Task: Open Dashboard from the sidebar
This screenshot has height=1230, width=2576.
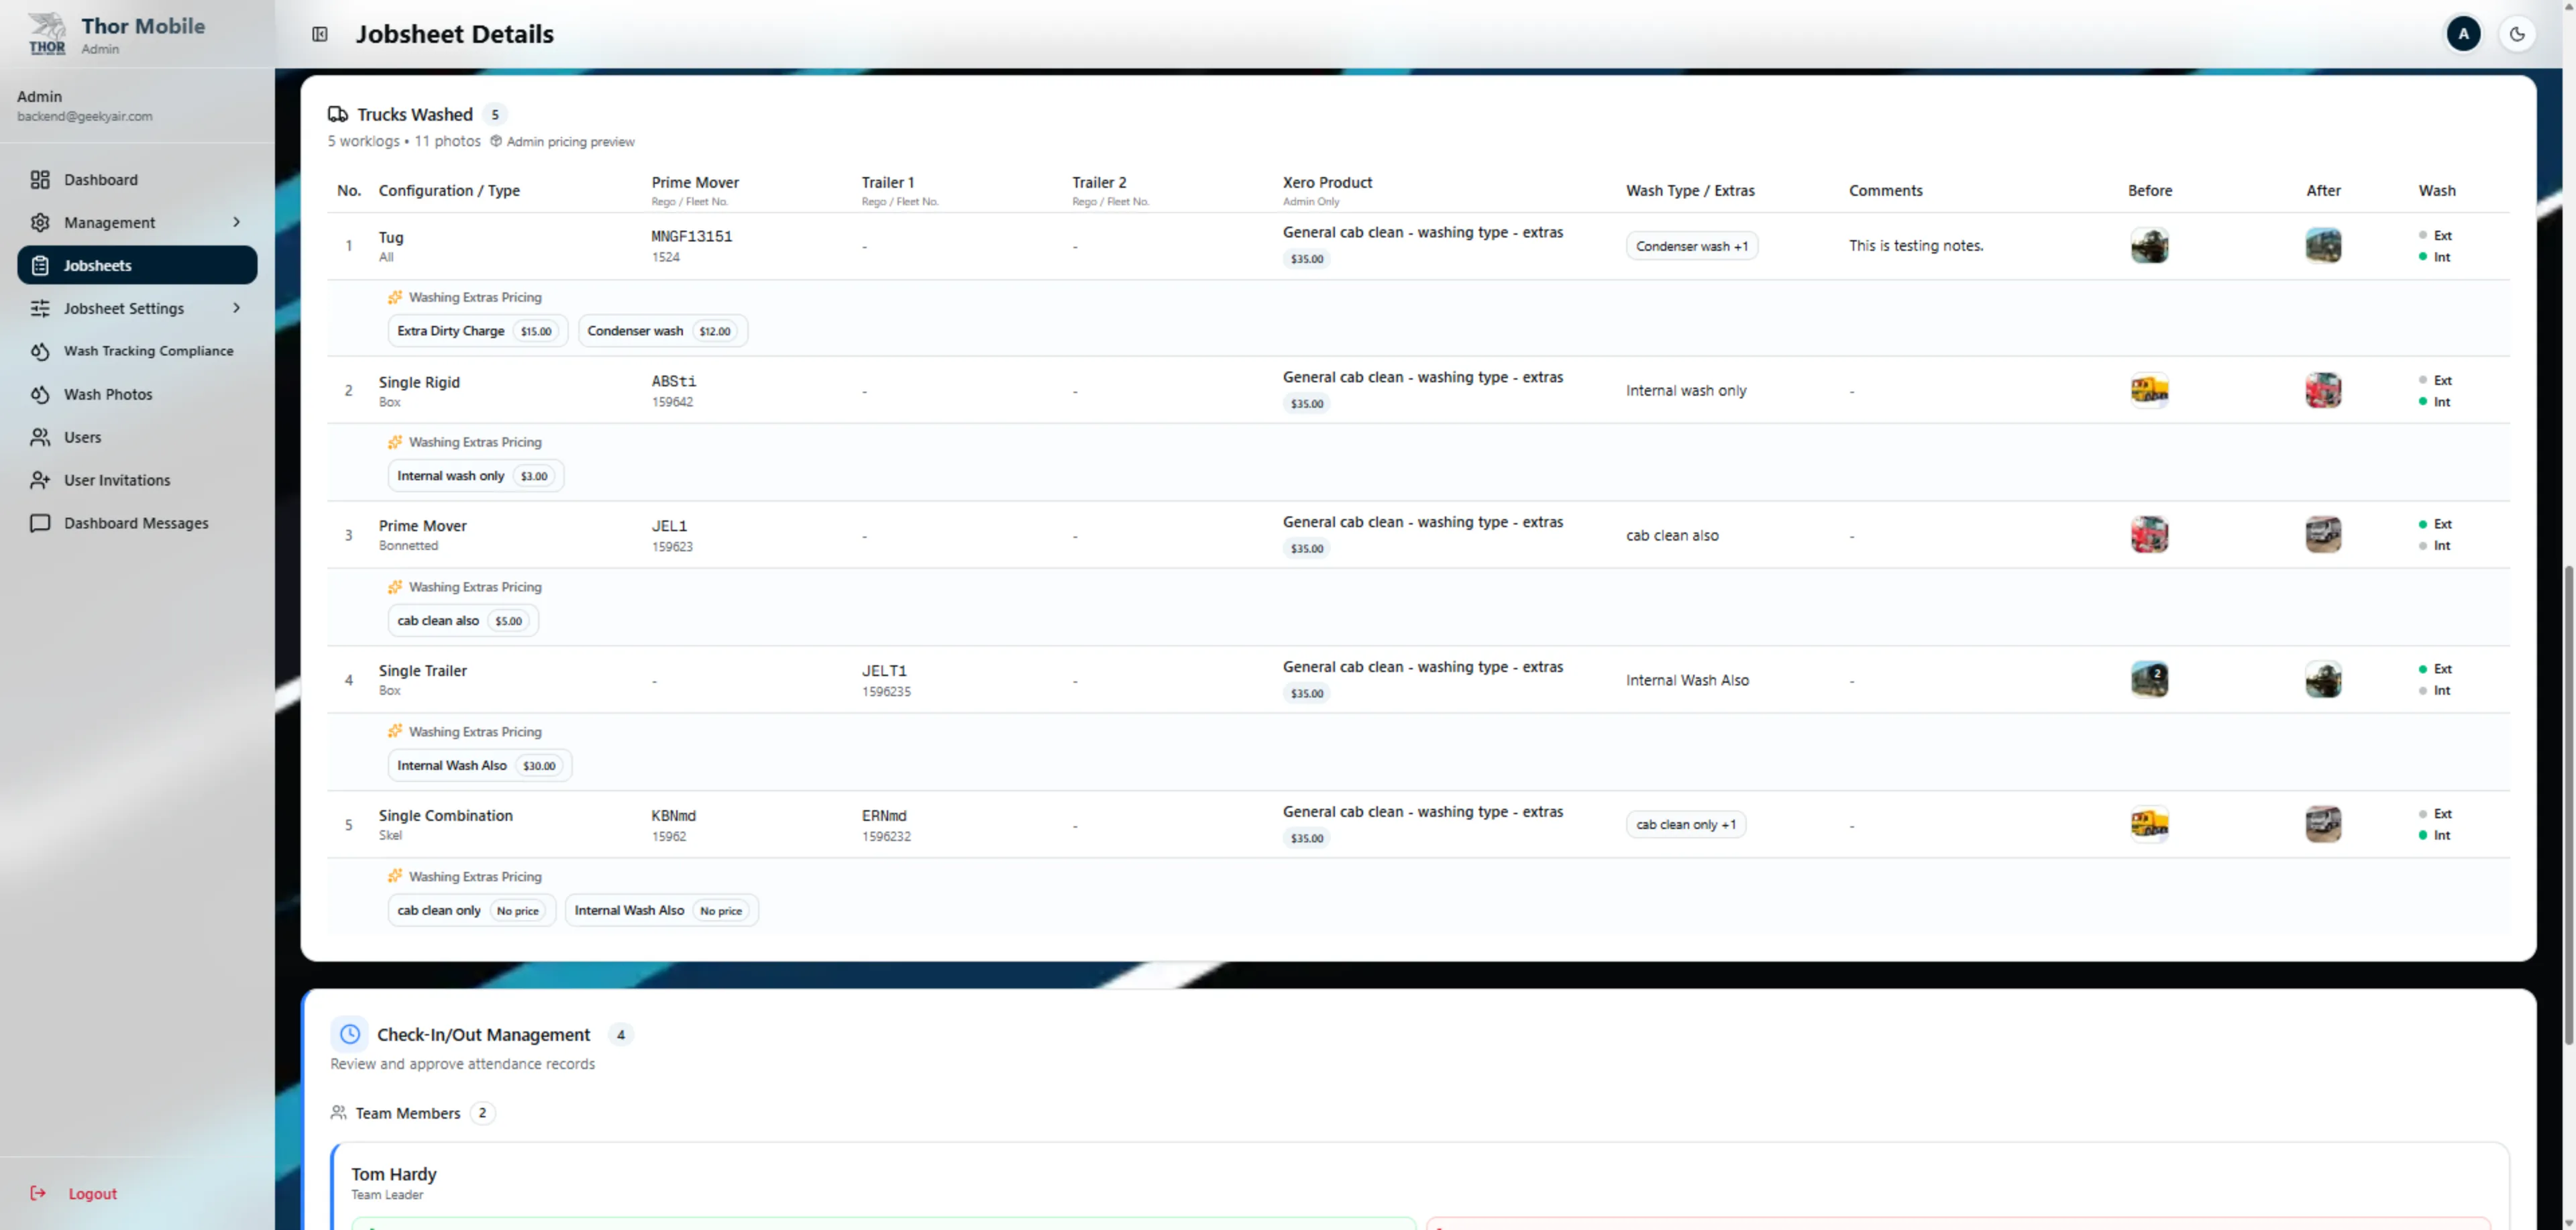Action: 137,180
